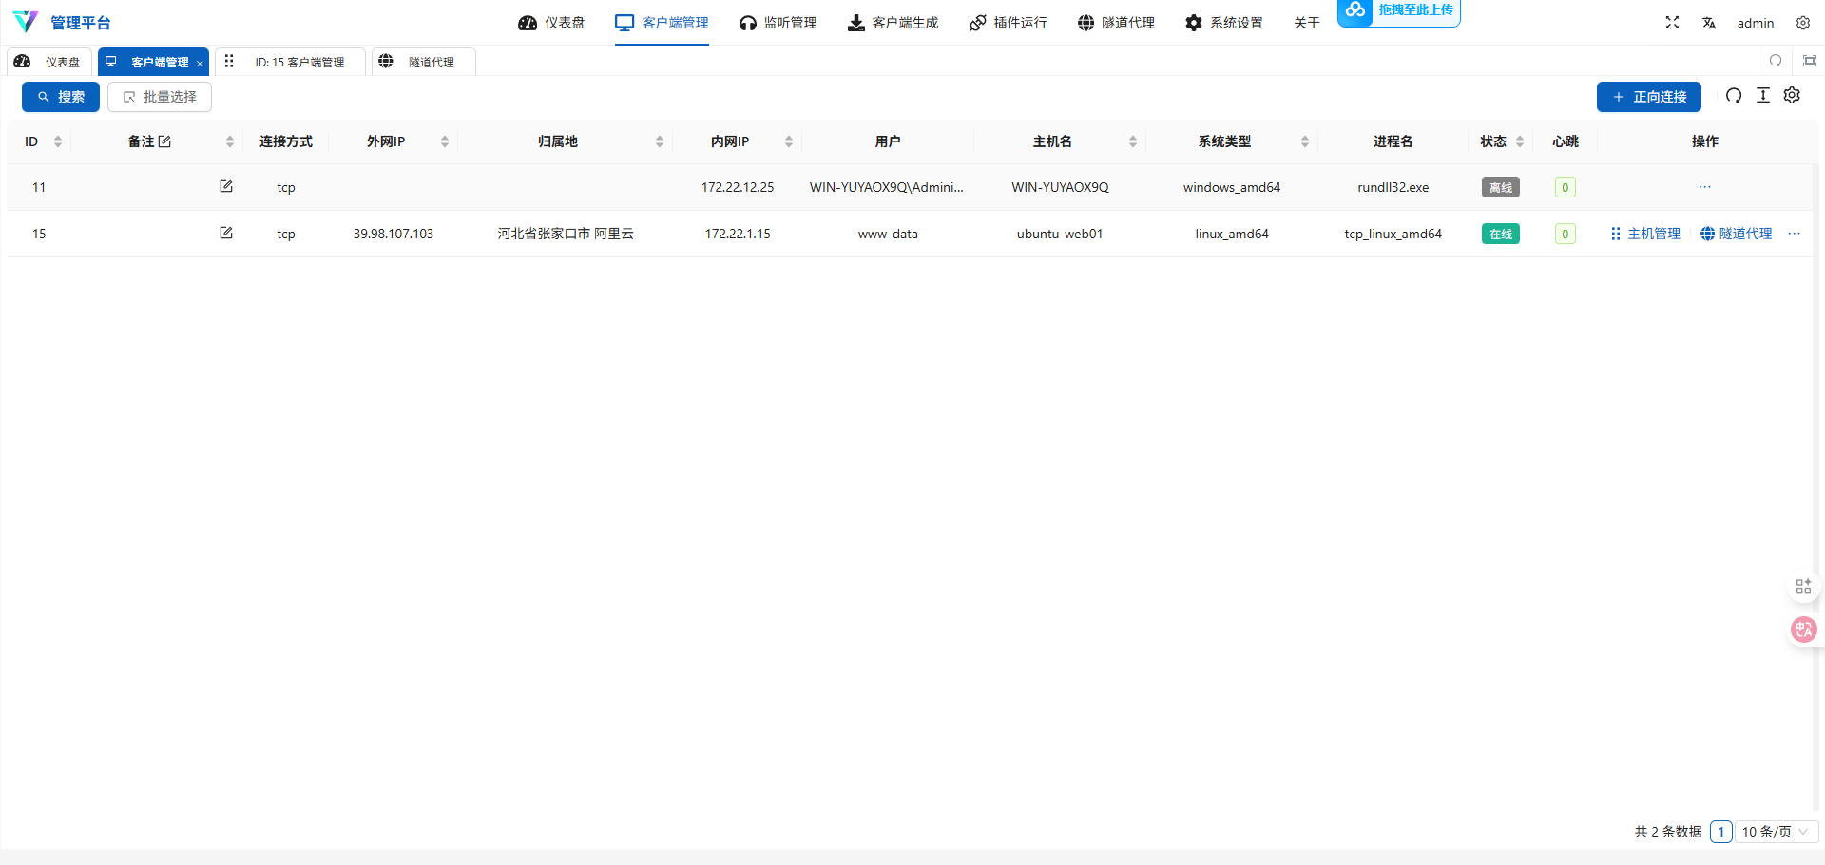The height and width of the screenshot is (865, 1825).
Task: Click the floating grid widget icon at the right edge
Action: [x=1803, y=587]
